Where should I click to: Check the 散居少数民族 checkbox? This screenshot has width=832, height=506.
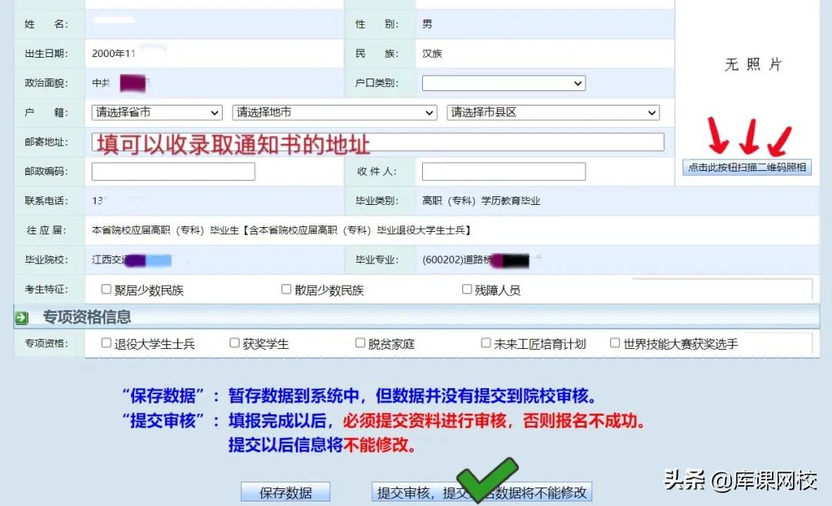(286, 289)
